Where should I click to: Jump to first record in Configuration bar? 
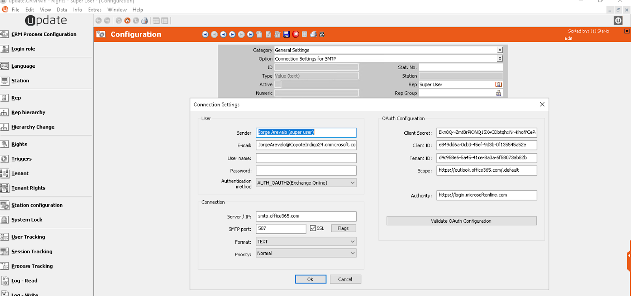click(x=205, y=34)
